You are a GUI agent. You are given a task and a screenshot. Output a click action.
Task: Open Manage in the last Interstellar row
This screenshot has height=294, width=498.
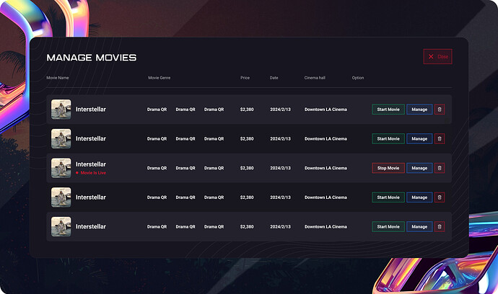tap(419, 226)
